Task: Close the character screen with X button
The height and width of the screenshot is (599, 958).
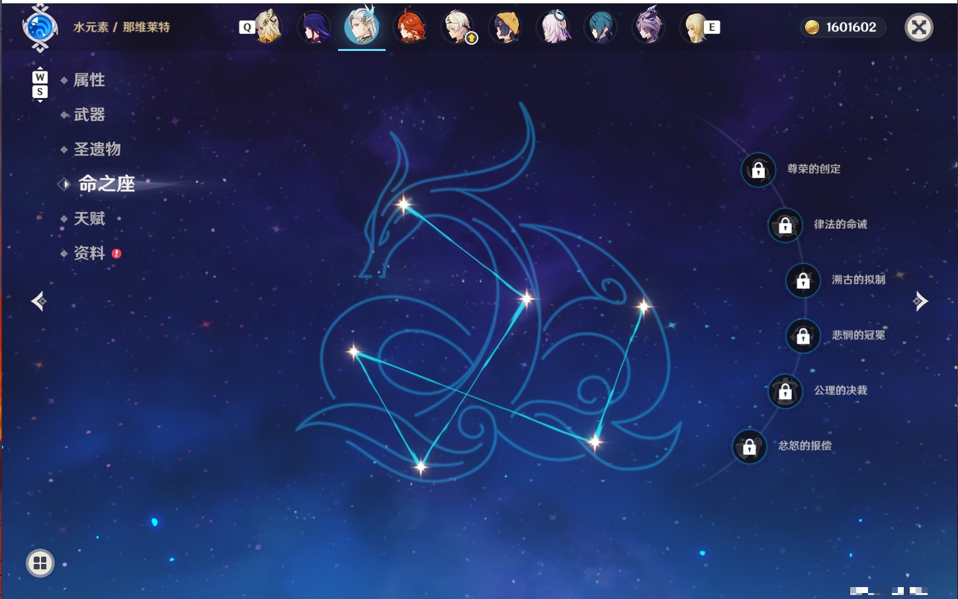Action: pos(919,27)
